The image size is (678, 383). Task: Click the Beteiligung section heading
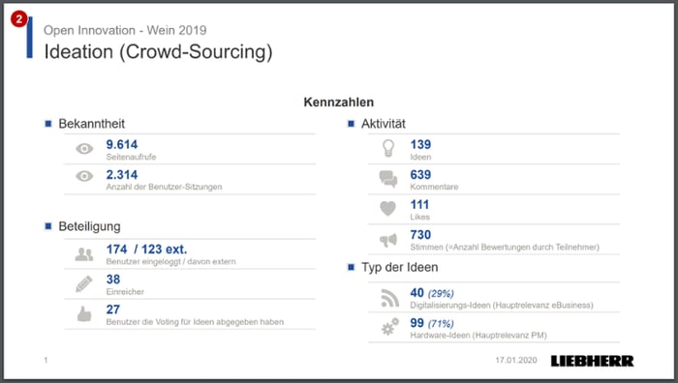coord(89,226)
